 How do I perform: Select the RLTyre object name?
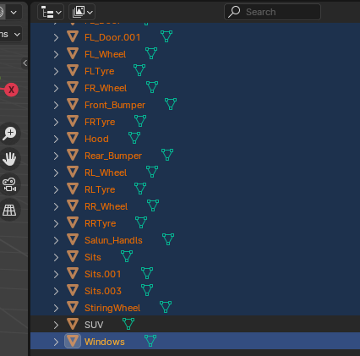pos(100,189)
